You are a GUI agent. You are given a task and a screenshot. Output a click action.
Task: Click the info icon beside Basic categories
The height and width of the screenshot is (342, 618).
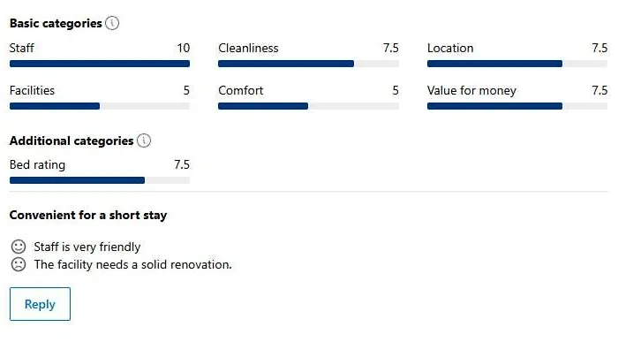coord(112,23)
